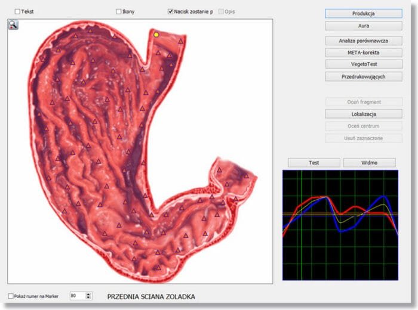The width and height of the screenshot is (418, 310).
Task: Click the magnifier zoom icon
Action: 13,24
